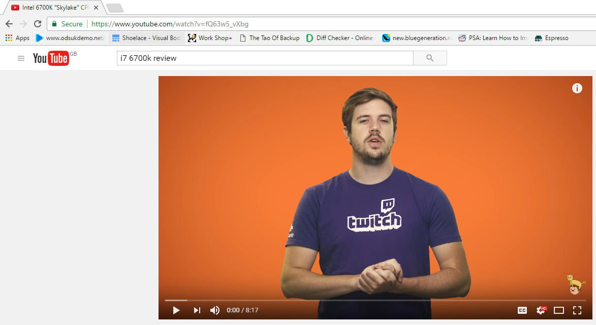Submit search with magnifier button
596x325 pixels.
[430, 58]
